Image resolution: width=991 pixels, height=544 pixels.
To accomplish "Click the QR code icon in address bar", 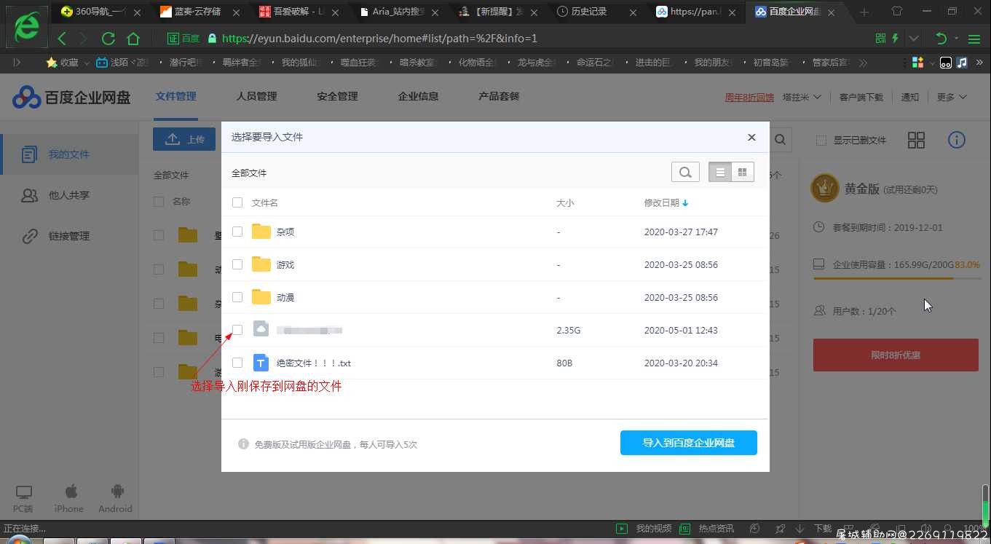I will click(880, 39).
